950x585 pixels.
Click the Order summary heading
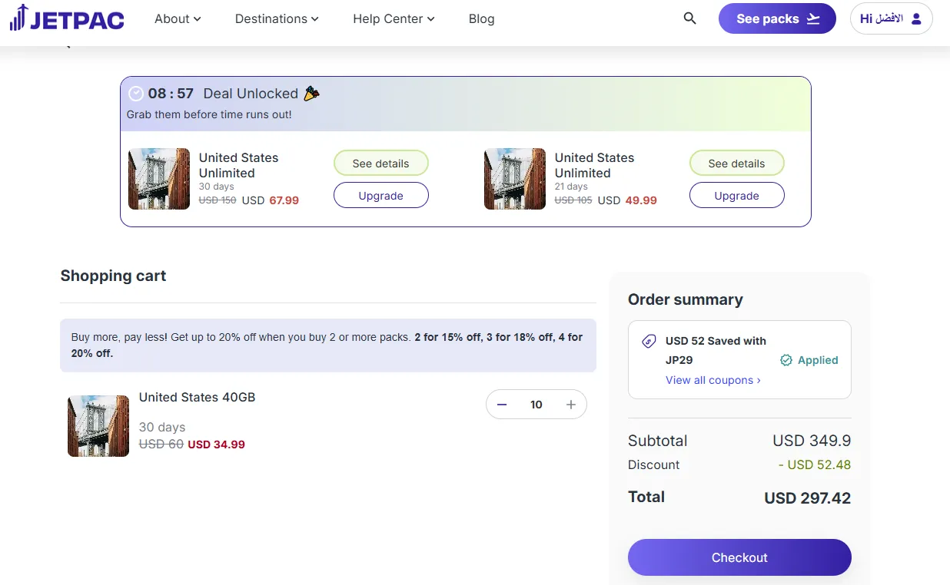[x=686, y=299]
